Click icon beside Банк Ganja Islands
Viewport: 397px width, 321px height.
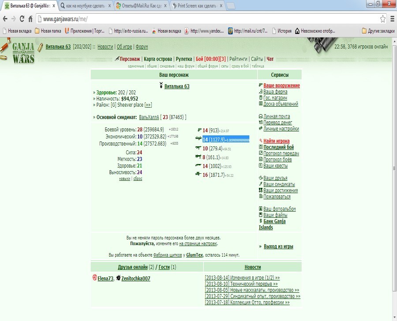pos(261,221)
